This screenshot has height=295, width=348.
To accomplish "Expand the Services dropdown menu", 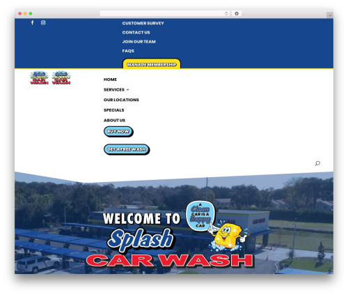I will (x=116, y=90).
